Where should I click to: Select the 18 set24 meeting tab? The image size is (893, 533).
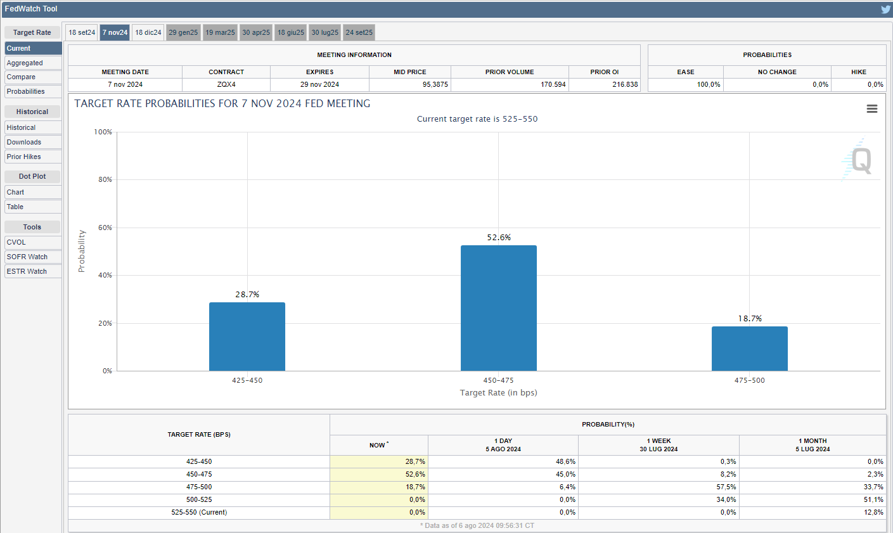82,32
